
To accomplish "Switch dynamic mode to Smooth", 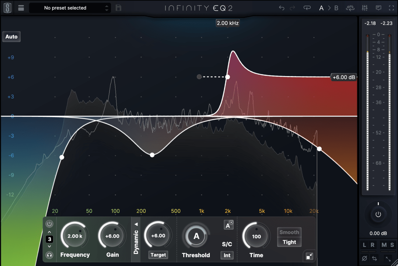I will (x=289, y=232).
